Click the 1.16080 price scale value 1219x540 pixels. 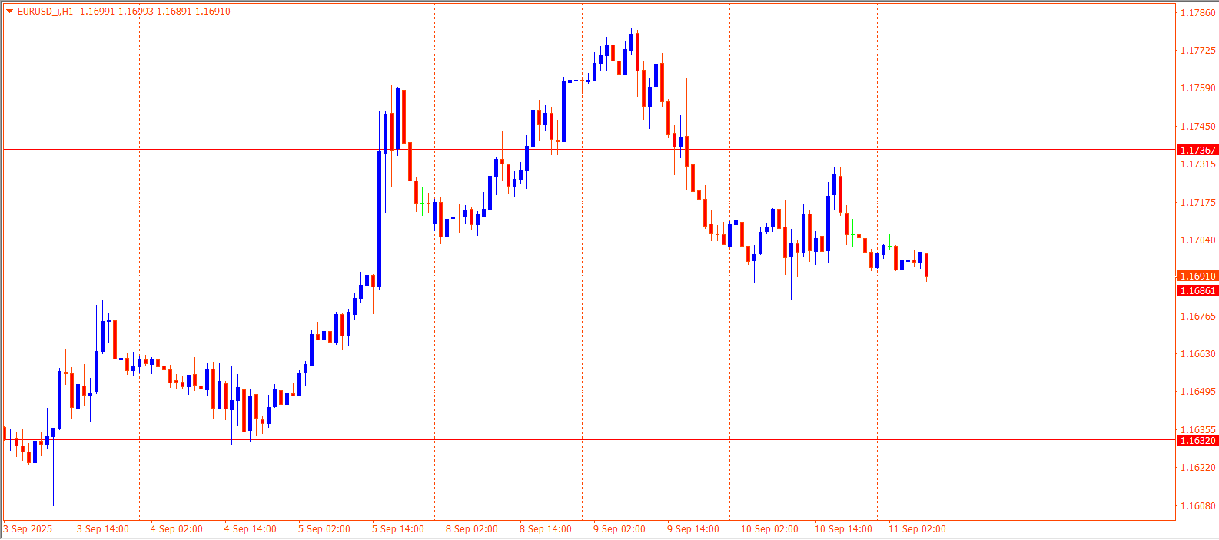pyautogui.click(x=1197, y=506)
